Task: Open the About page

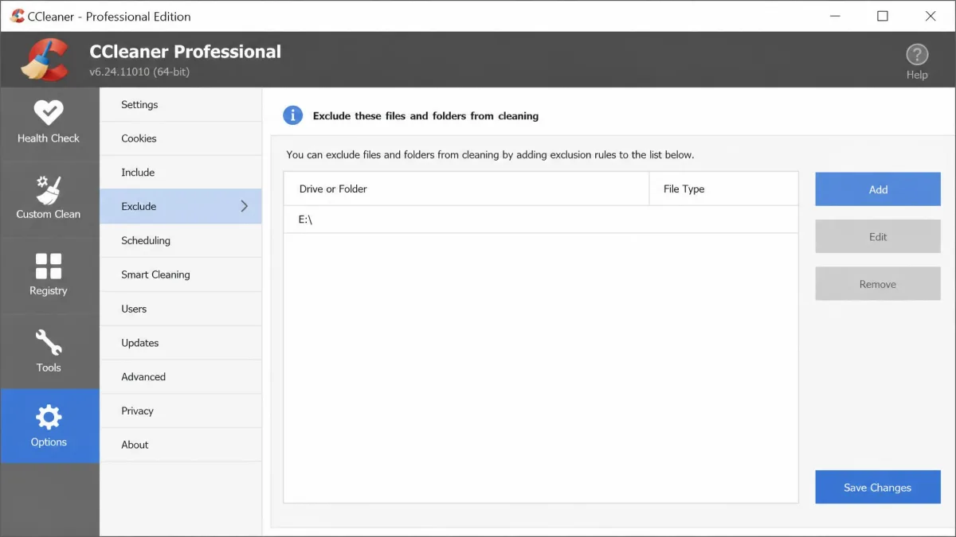Action: click(181, 445)
